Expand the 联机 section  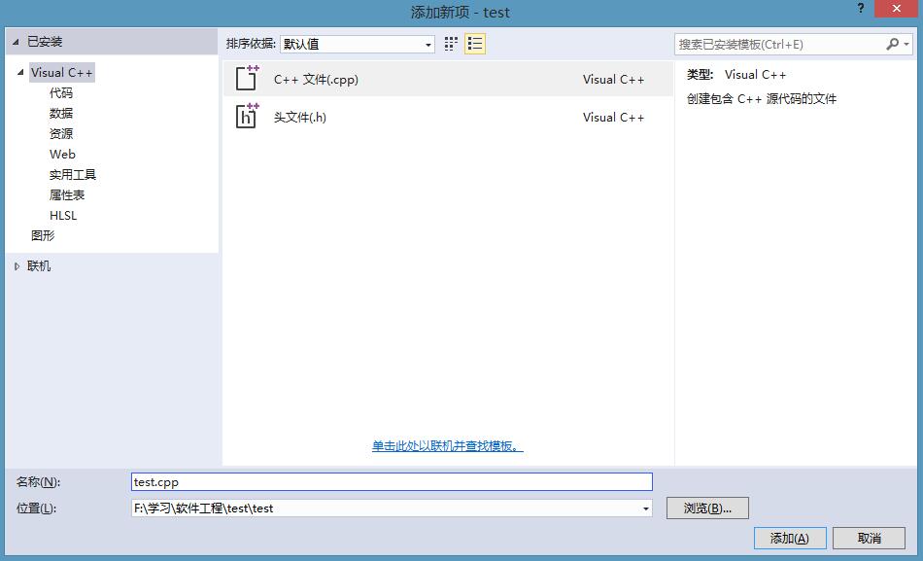tap(17, 266)
